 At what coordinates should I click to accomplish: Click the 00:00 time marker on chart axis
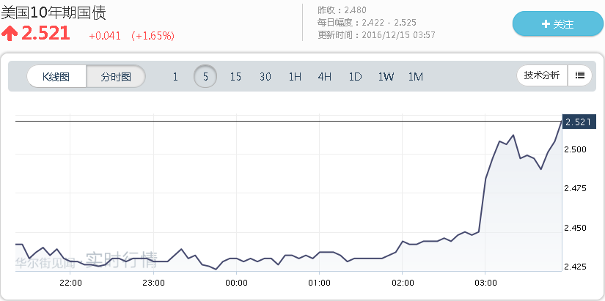pos(236,282)
